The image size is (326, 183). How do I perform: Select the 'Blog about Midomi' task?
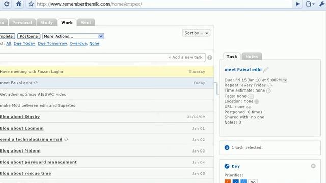coord(107,151)
